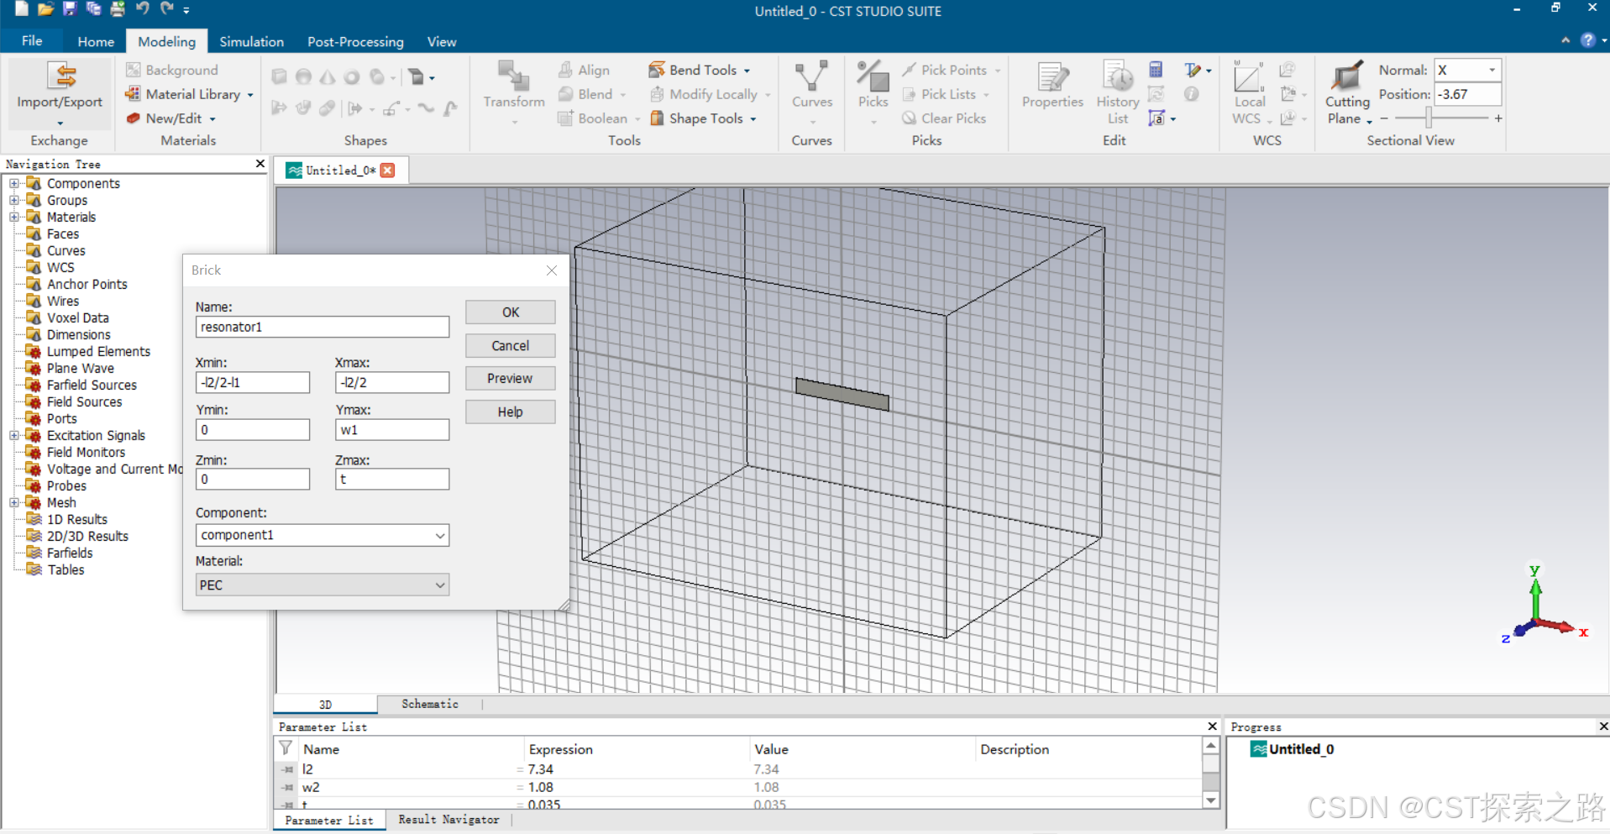Close the Navigation Tree panel
Screen dimensions: 1610x834
(260, 164)
